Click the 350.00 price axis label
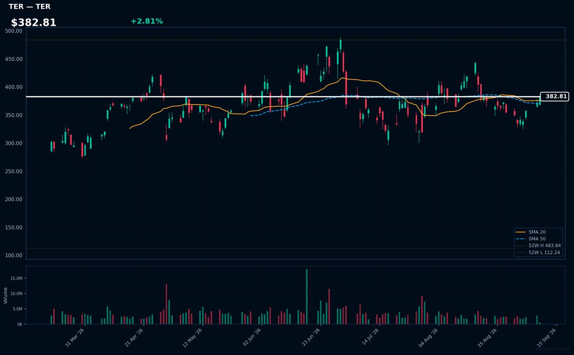Screen dimensions: 574x355 pos(14,115)
